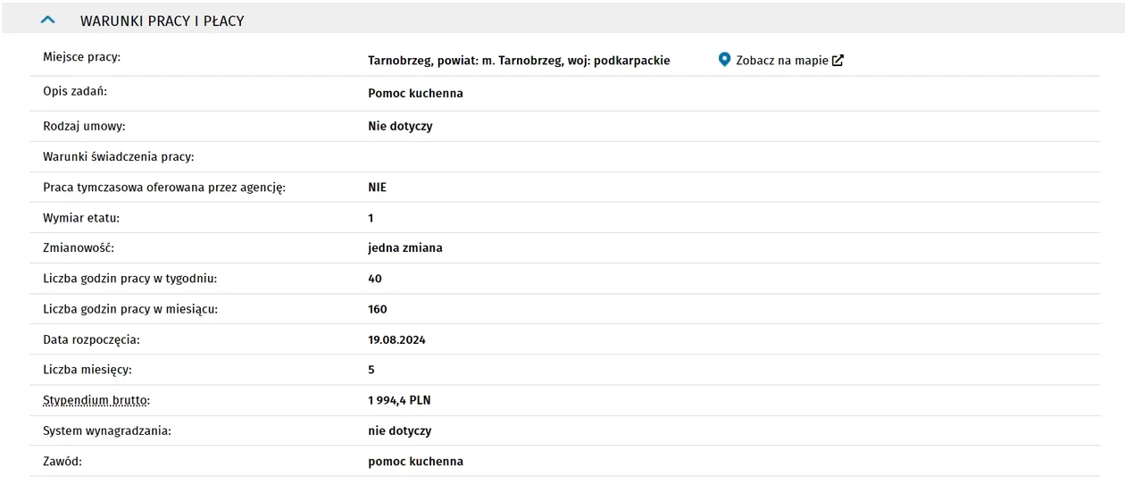Viewport: 1125px width, 485px height.
Task: Click the Pomoc kuchenna task description value
Action: pyautogui.click(x=415, y=93)
